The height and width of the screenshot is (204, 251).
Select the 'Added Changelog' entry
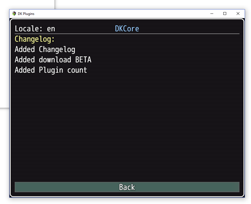pyautogui.click(x=45, y=49)
